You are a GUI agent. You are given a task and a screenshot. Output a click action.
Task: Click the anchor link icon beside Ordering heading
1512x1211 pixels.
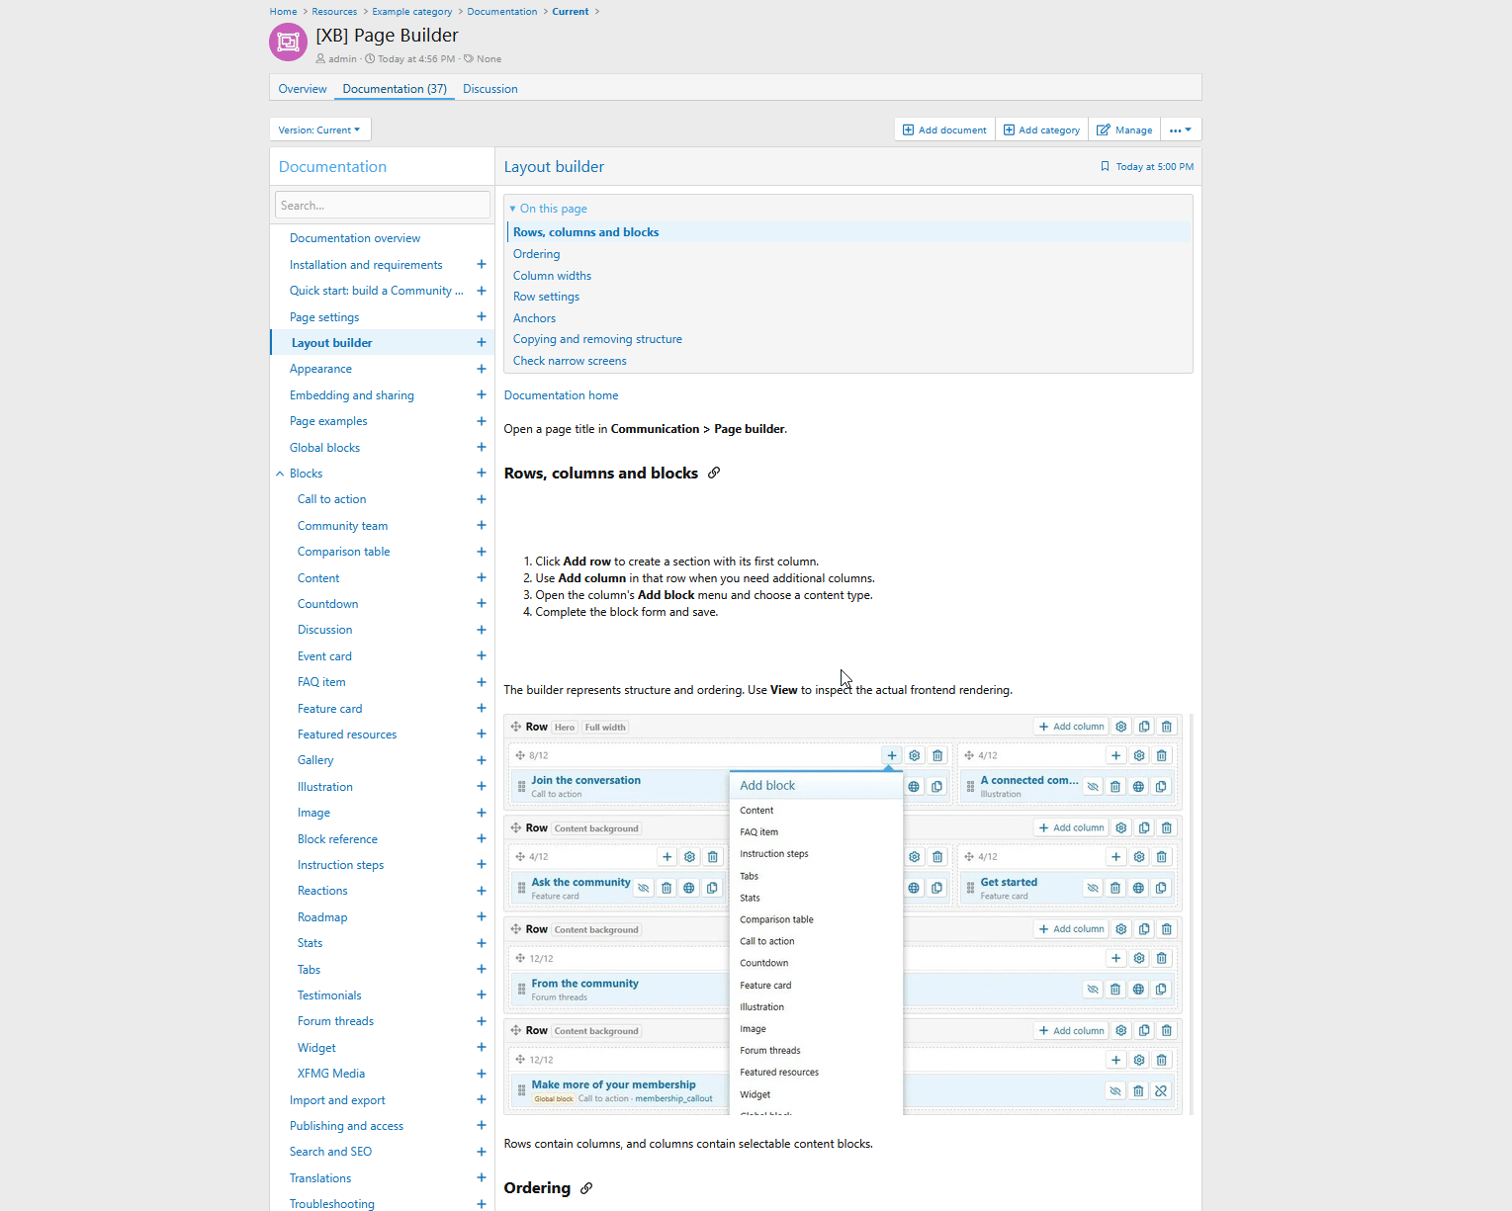pos(586,1188)
